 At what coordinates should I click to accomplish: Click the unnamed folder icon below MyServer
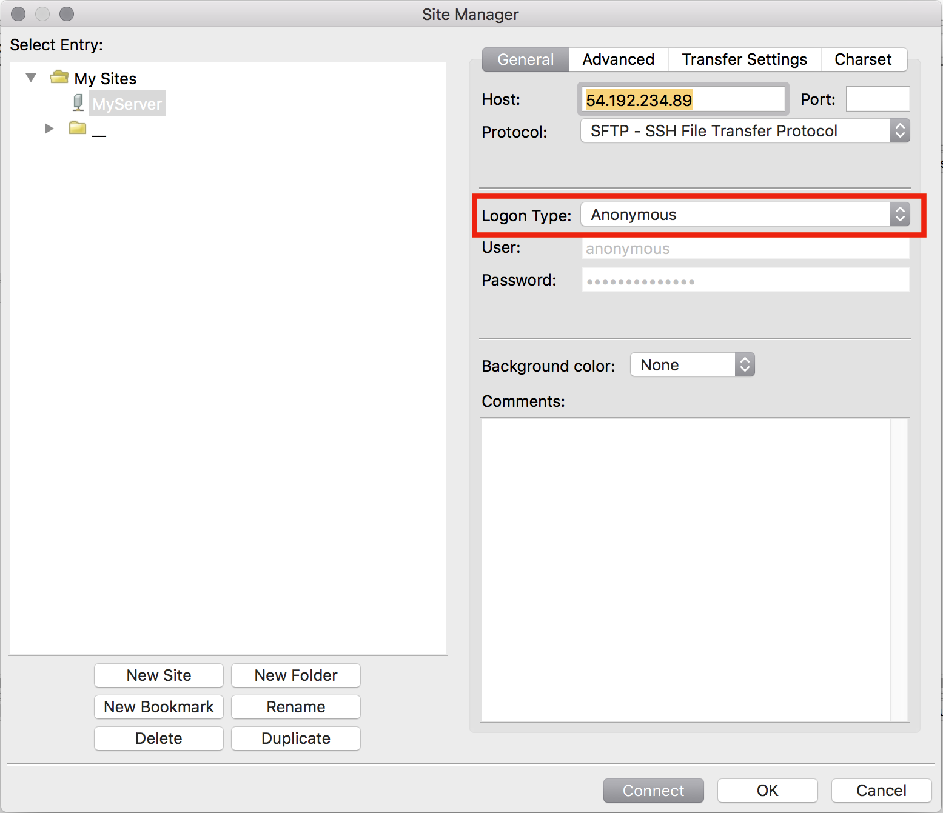[77, 128]
